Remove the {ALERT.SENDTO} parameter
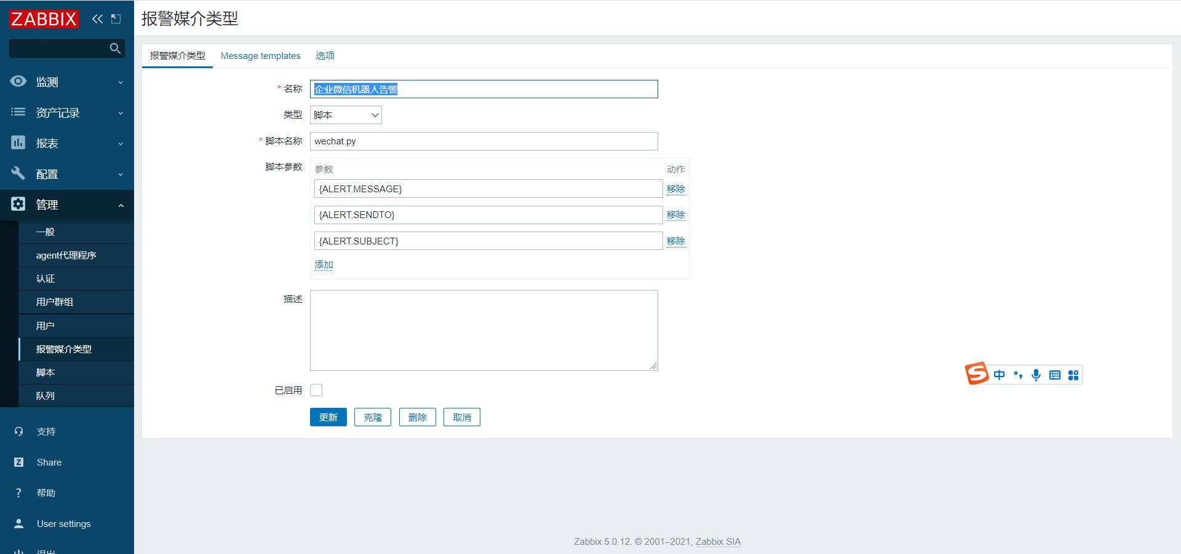The image size is (1181, 554). coord(676,214)
